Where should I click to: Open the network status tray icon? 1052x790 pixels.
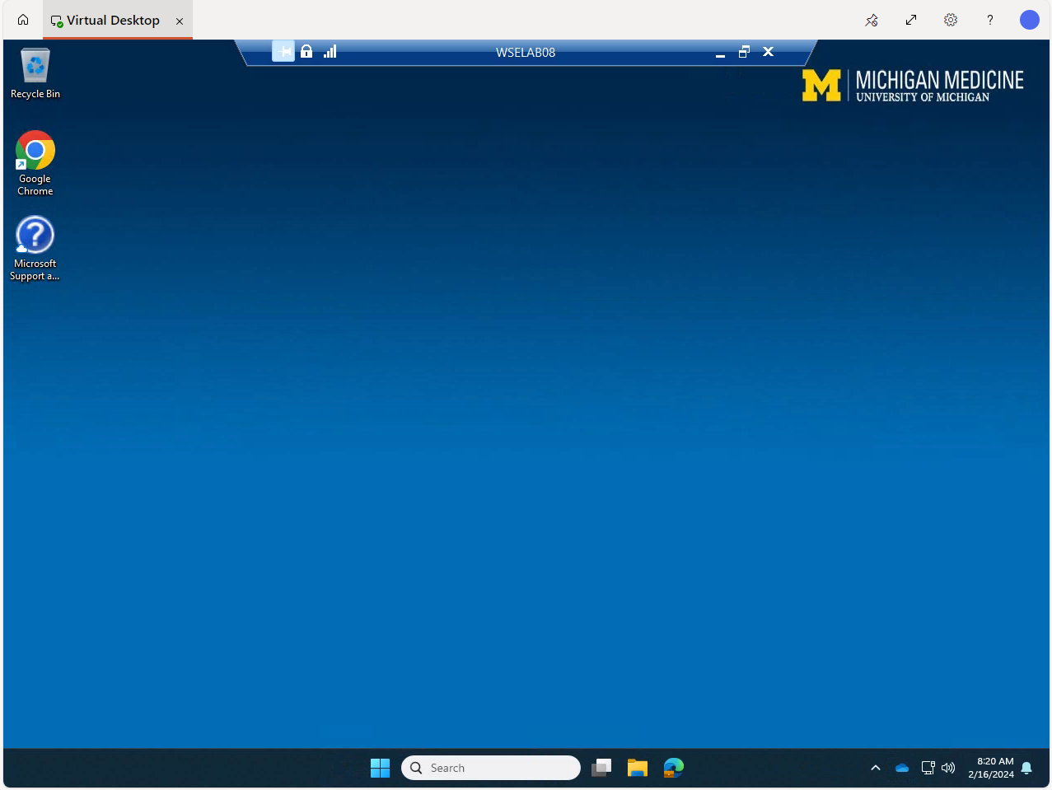(x=928, y=768)
